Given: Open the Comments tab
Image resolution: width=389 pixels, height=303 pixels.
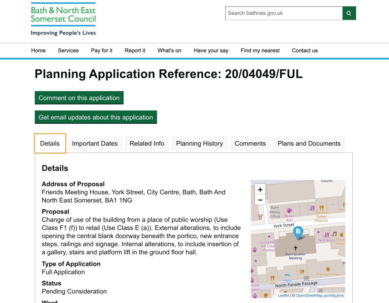Looking at the screenshot, I should tap(250, 144).
